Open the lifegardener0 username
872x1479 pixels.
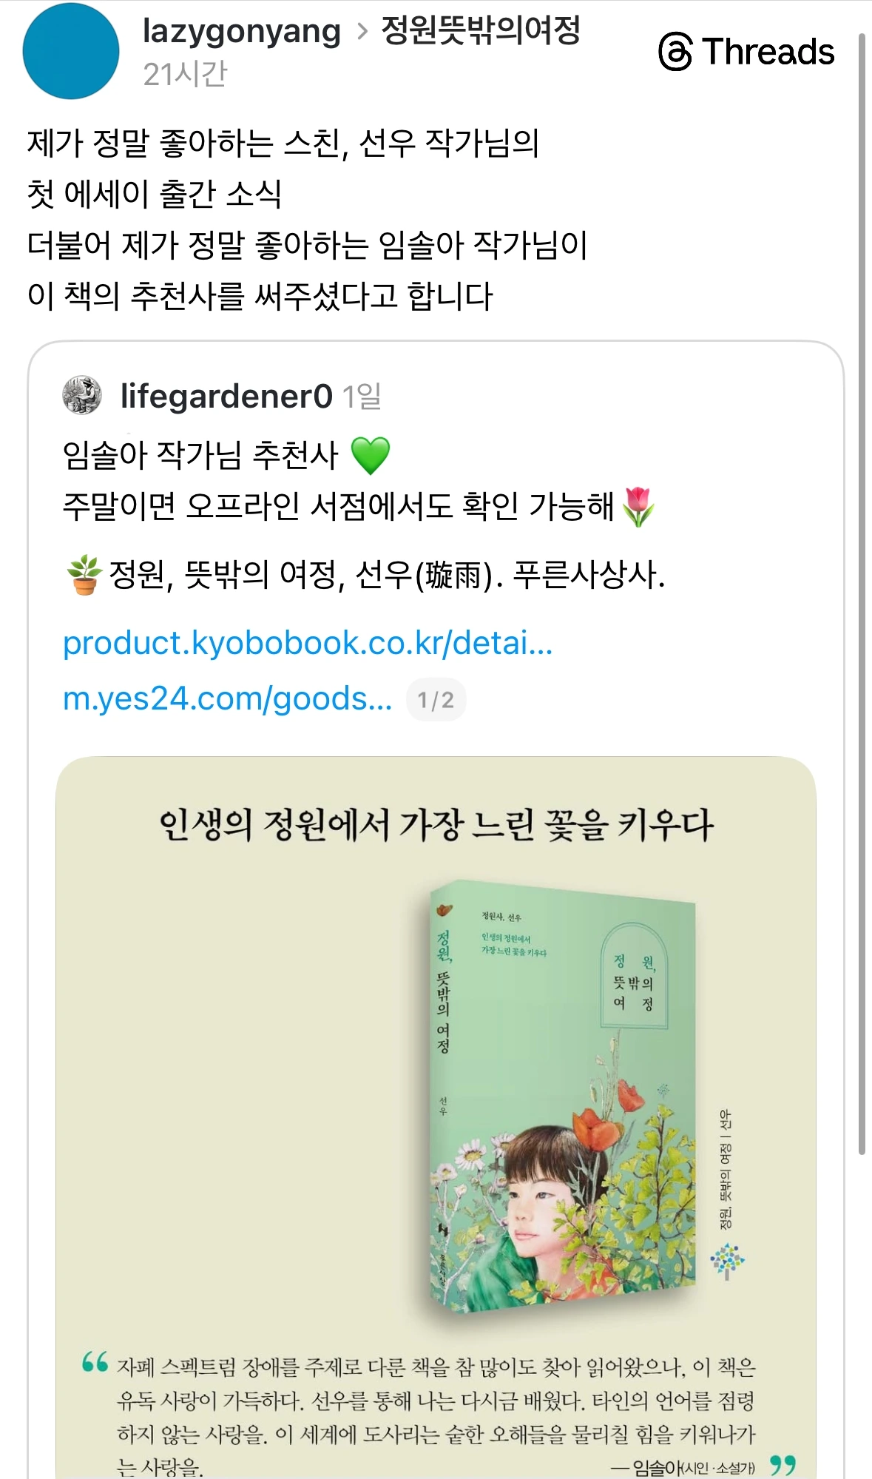226,396
